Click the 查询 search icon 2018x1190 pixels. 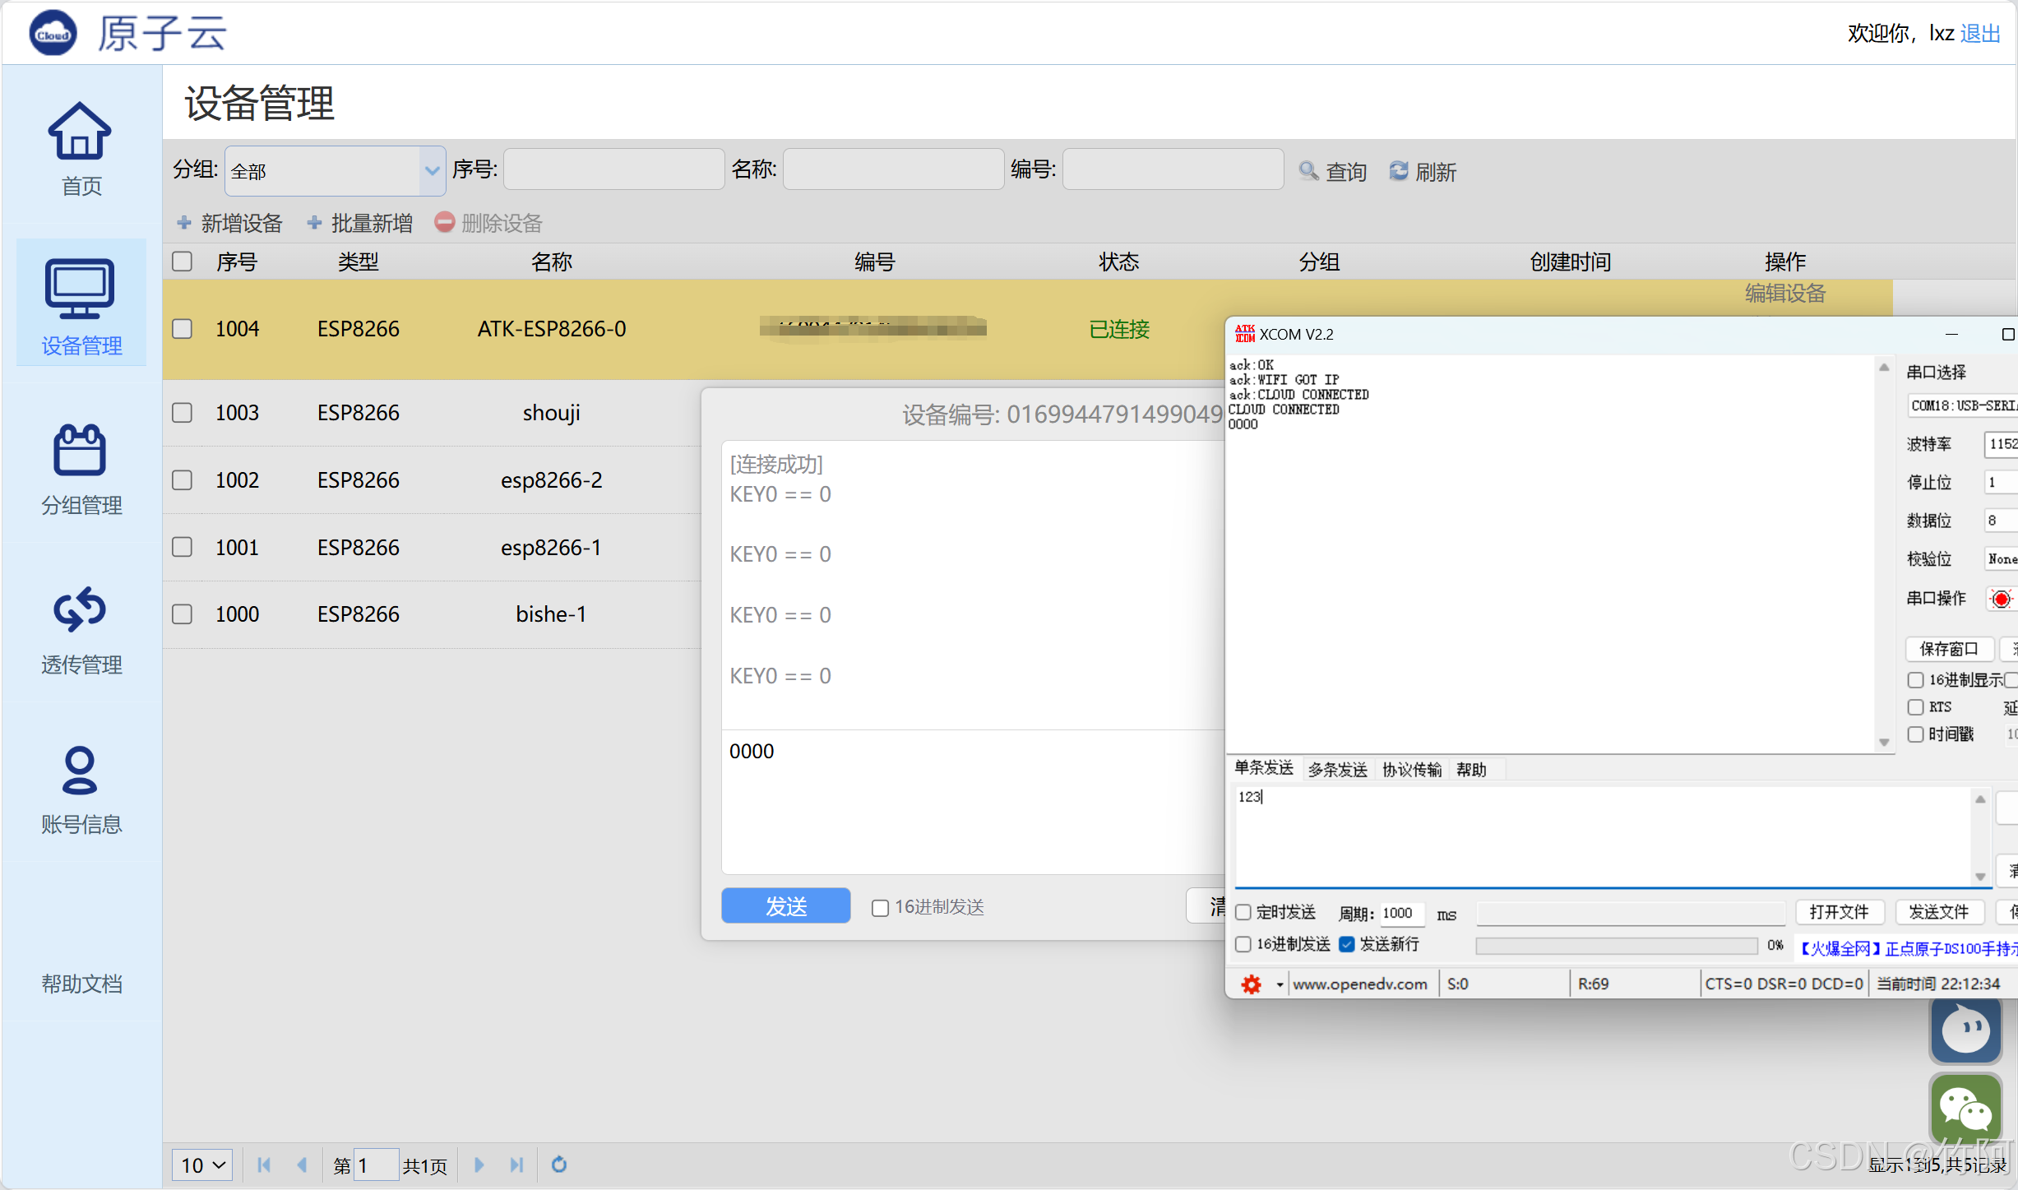click(x=1308, y=171)
